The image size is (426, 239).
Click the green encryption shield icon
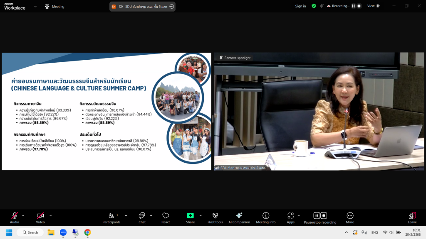(314, 6)
